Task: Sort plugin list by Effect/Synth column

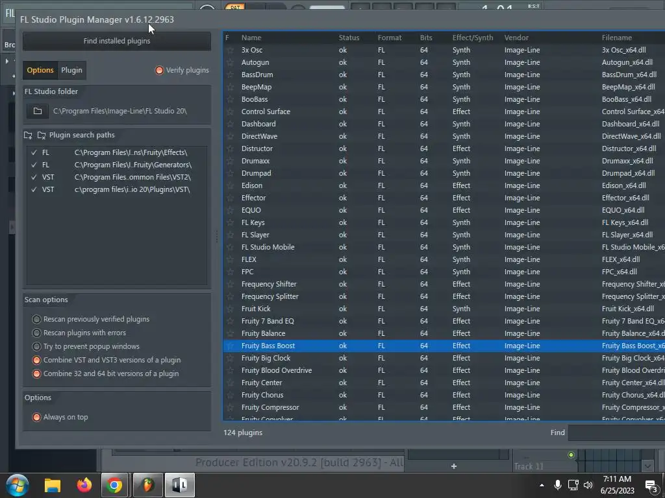Action: [473, 38]
